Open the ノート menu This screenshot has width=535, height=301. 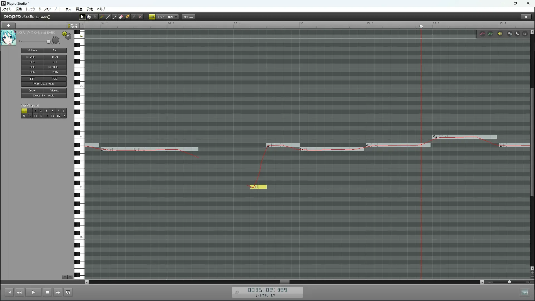(x=58, y=9)
